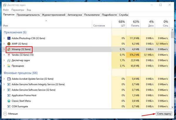Viewport: 176px width, 120px height.
Task: Expand Adobe Acrobat Update Service row
Action: (4, 79)
